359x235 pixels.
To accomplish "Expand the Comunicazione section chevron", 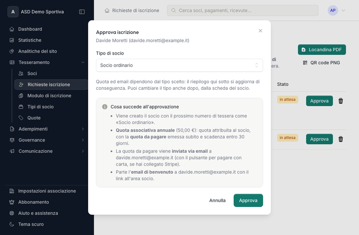I will 83,151.
